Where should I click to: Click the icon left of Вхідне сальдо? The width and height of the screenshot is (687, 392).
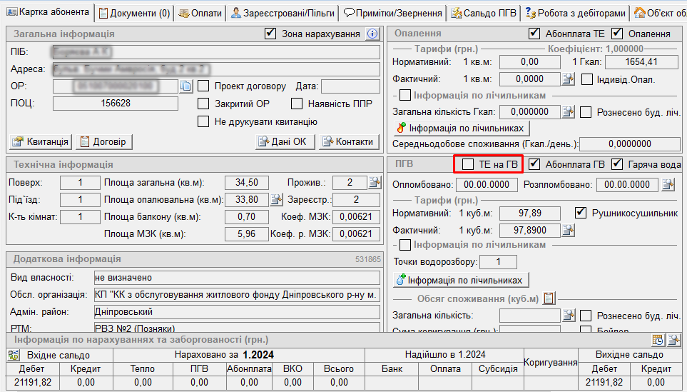coord(14,355)
